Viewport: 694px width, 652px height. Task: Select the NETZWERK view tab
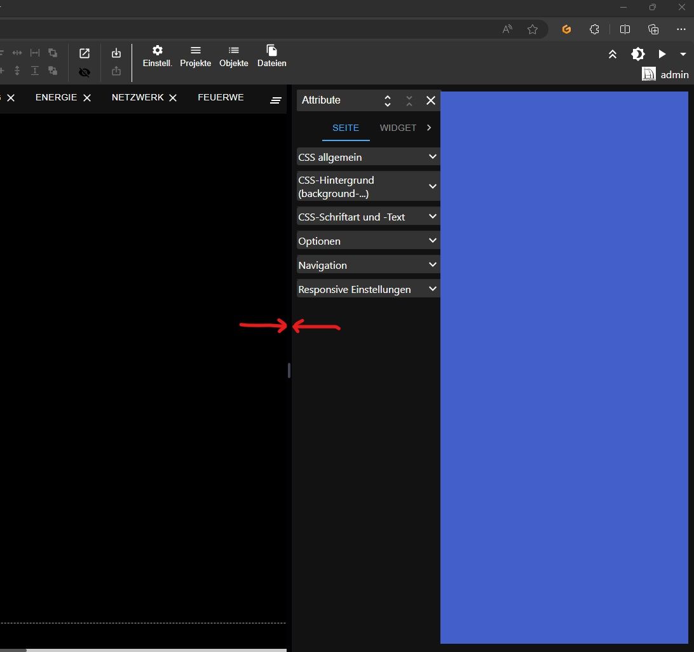point(137,97)
